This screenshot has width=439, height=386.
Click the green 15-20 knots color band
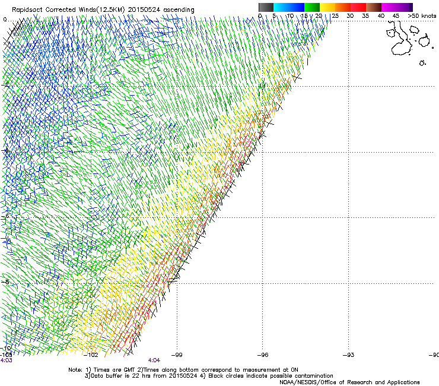312,7
